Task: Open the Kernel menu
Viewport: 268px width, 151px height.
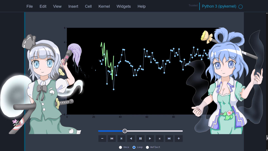Action: point(104,6)
